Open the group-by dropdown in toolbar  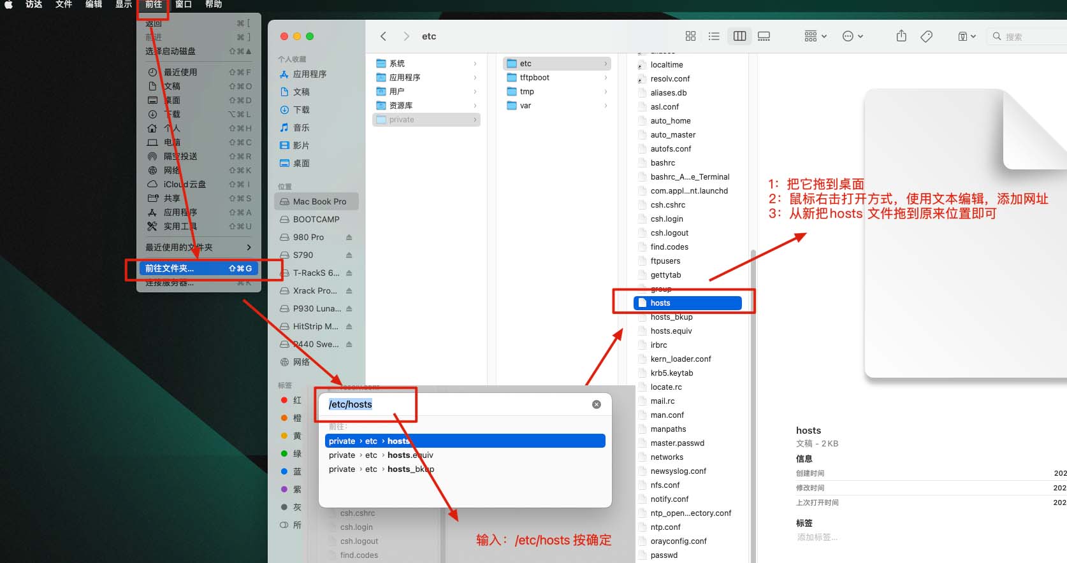[815, 36]
